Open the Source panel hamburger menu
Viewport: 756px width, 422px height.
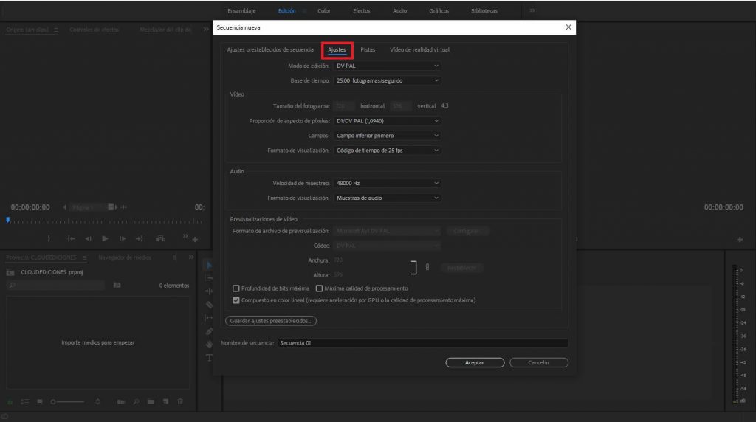coord(56,30)
